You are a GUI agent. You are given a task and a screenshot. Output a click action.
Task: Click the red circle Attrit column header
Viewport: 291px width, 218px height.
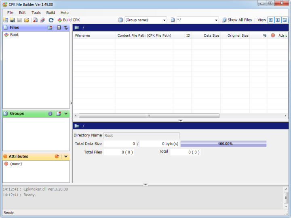(278, 36)
